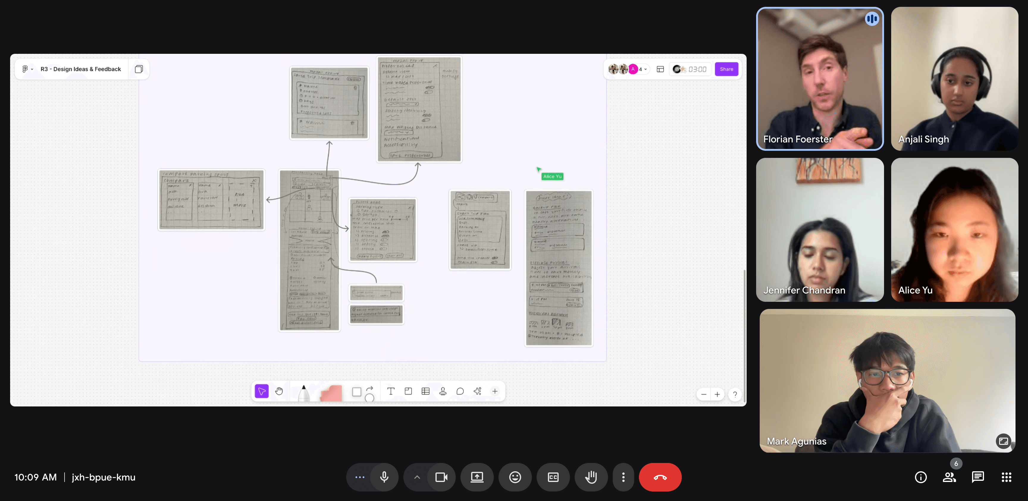This screenshot has height=501, width=1028.
Task: Select the comment bubble tool
Action: [x=460, y=391]
